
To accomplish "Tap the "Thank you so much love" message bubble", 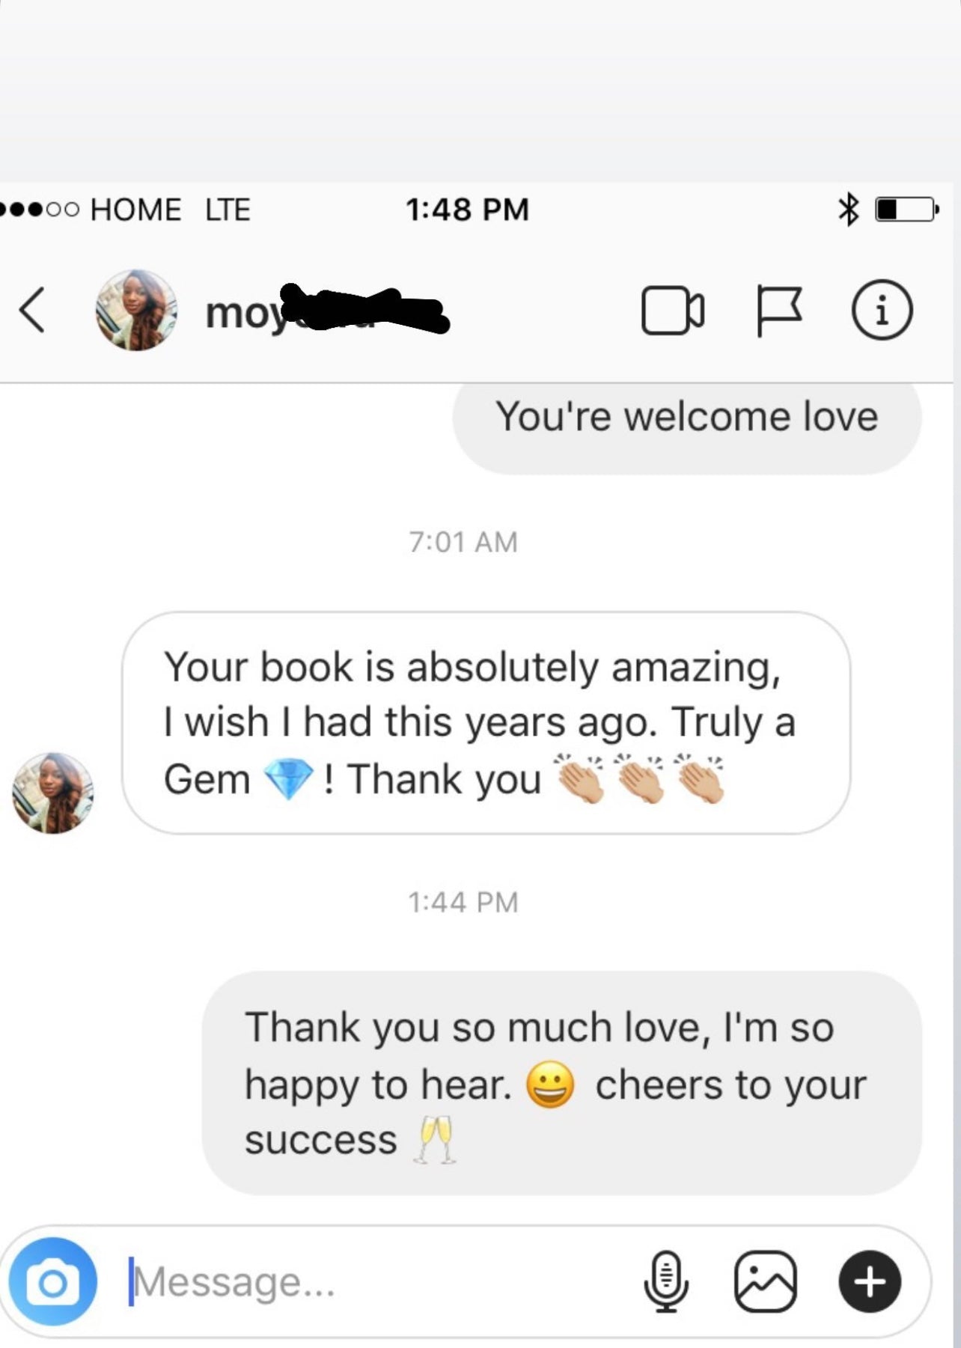I will click(562, 1083).
